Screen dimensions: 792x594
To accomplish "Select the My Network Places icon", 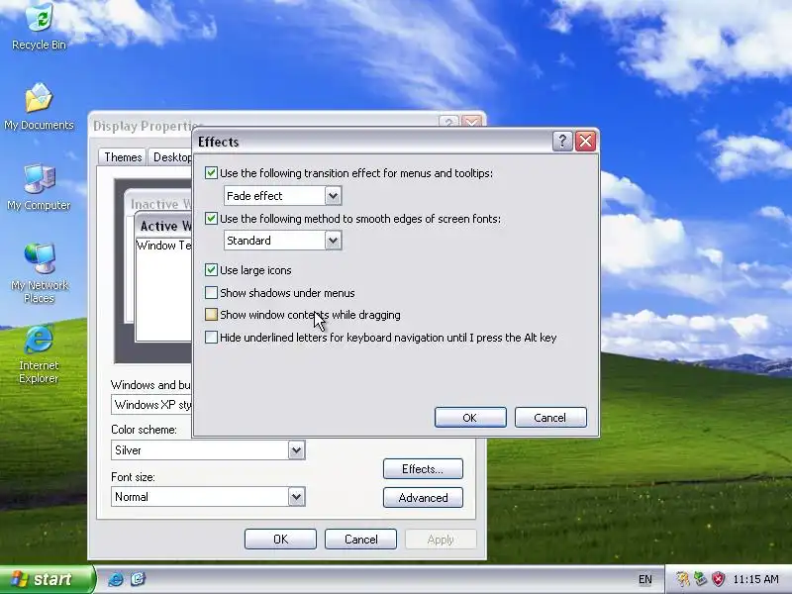I will pyautogui.click(x=39, y=273).
